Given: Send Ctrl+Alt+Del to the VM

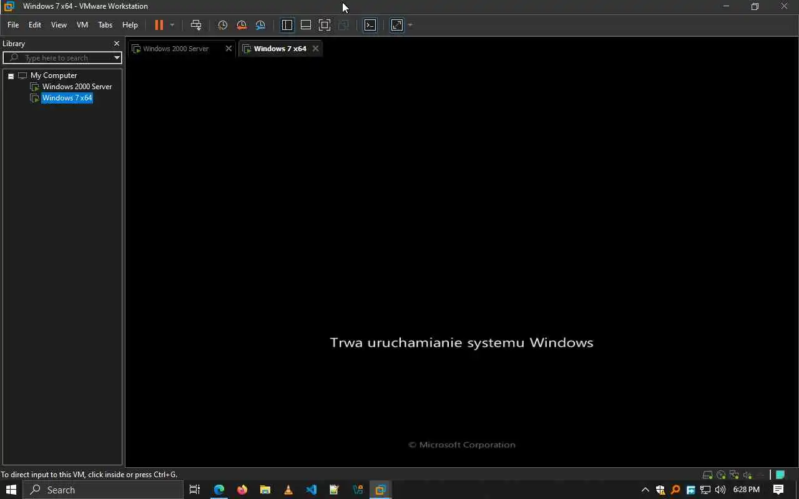Looking at the screenshot, I should click(x=196, y=25).
